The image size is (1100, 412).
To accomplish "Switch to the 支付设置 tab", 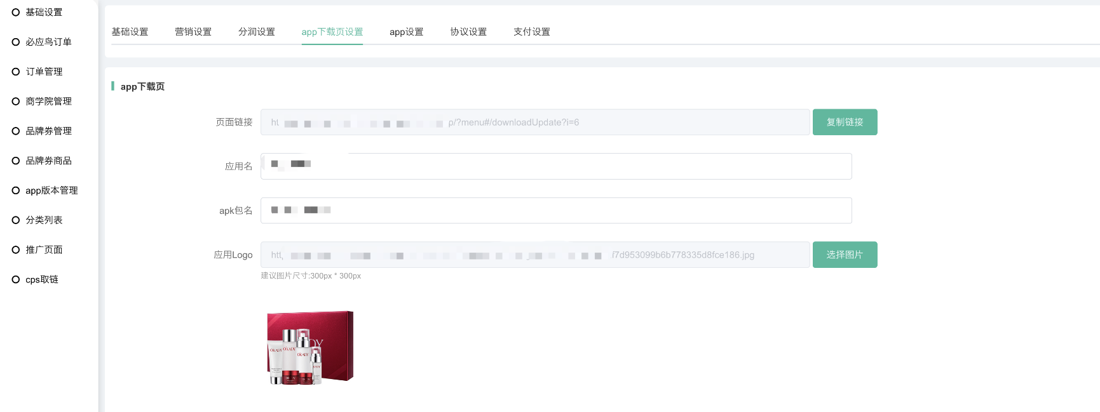I will 532,32.
